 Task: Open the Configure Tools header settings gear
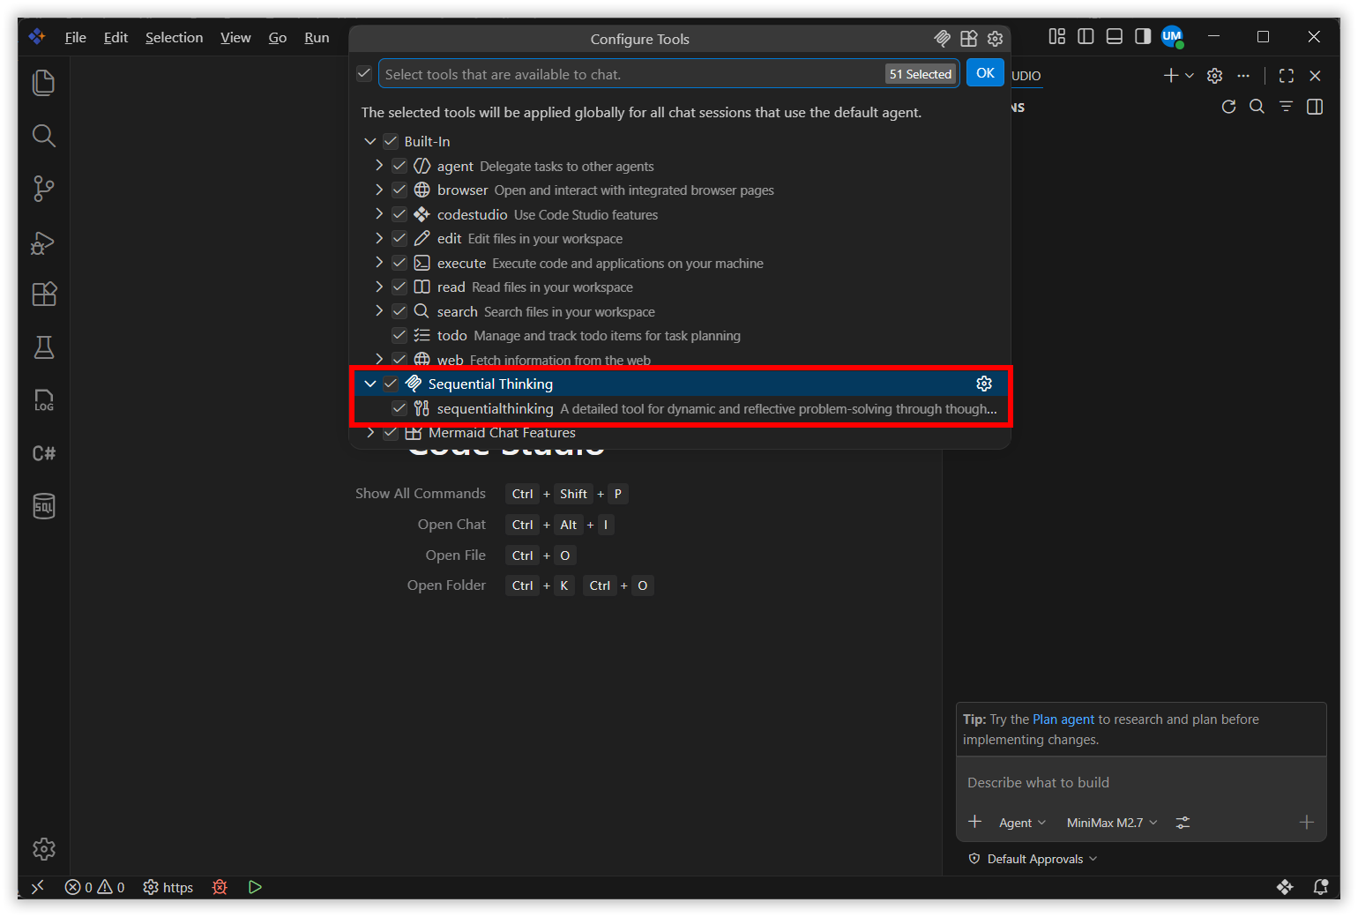pyautogui.click(x=995, y=39)
